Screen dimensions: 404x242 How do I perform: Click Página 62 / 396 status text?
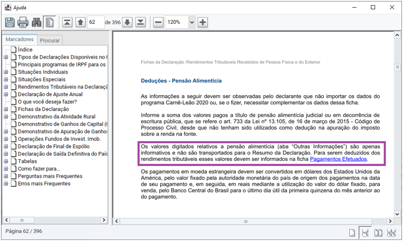[x=24, y=231]
